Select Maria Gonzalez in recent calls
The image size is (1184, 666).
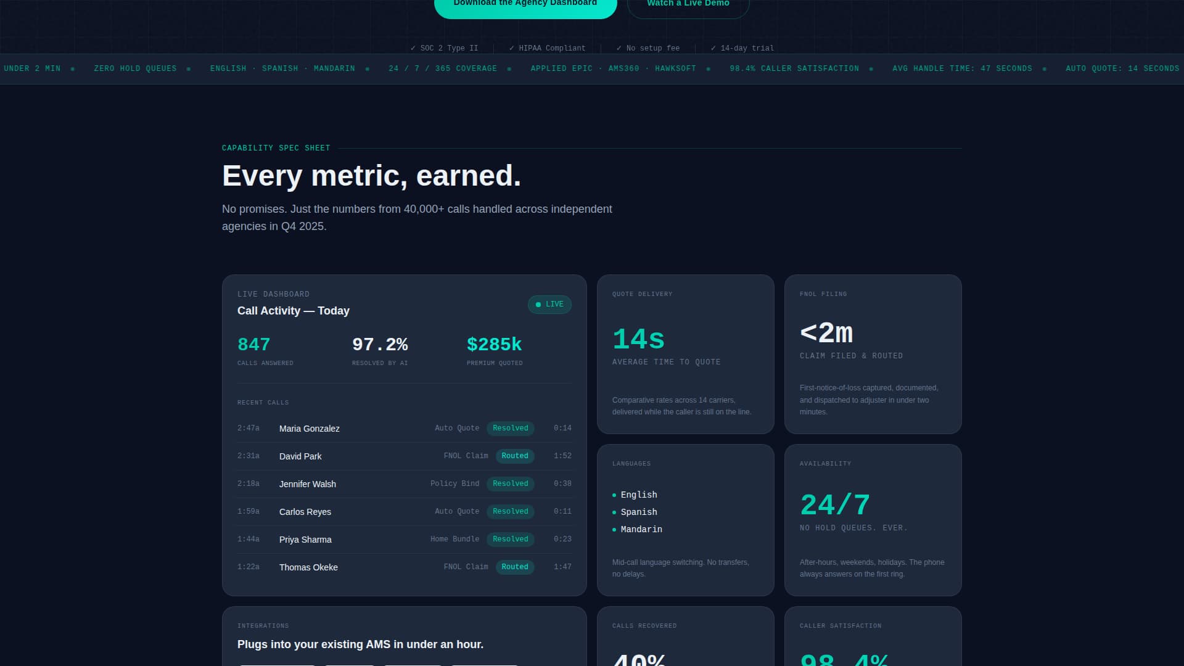click(x=309, y=429)
